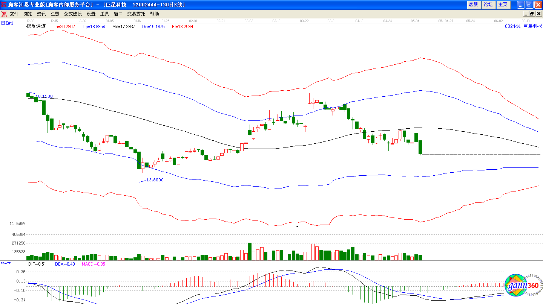The width and height of the screenshot is (543, 304).
Task: Click the red 赢 icon in the title bar
Action: click(4, 5)
